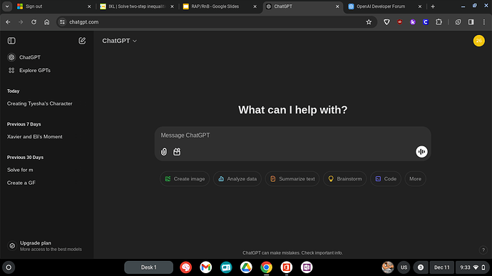Close the RAP/RnB Google Slides tab

[x=255, y=6]
